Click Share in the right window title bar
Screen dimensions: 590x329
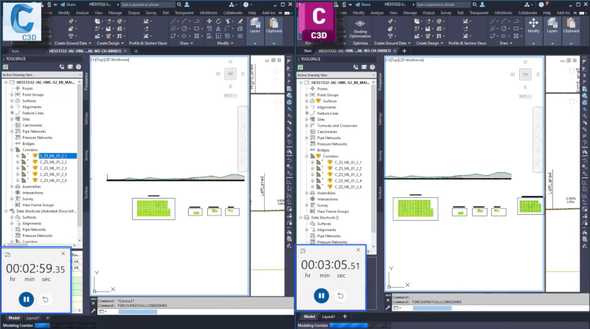click(362, 4)
